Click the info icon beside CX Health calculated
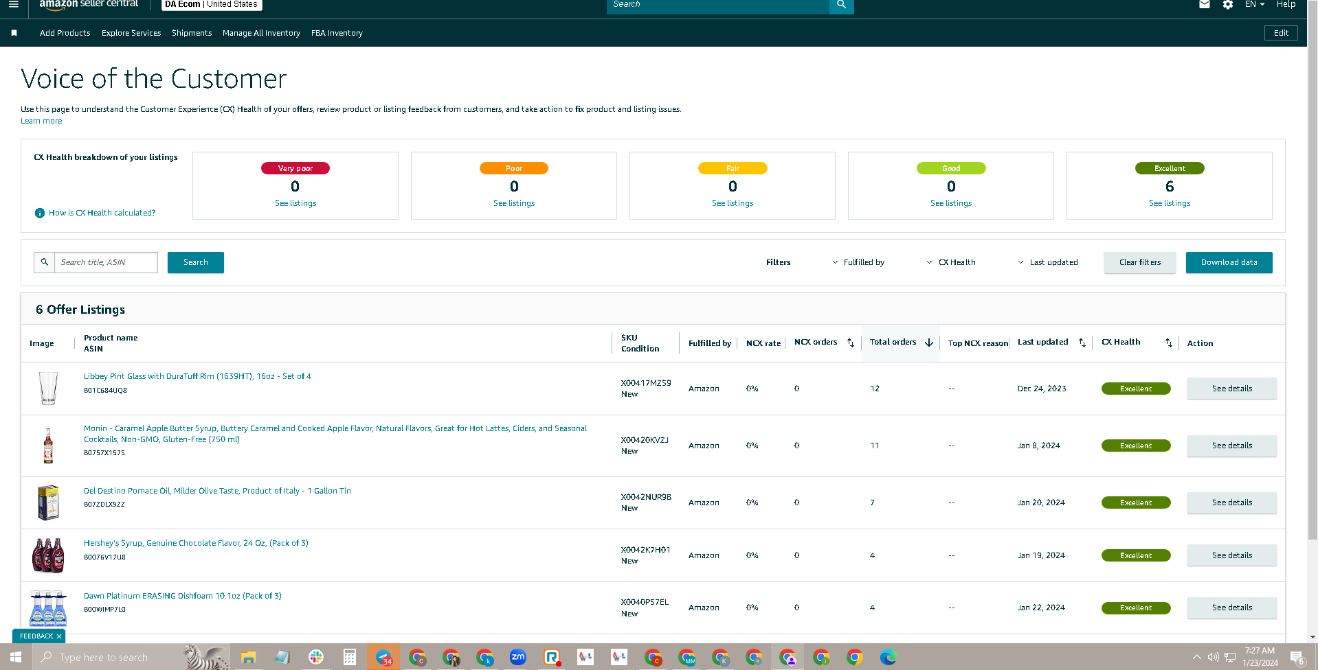Viewport: 1318px width, 670px height. tap(40, 213)
